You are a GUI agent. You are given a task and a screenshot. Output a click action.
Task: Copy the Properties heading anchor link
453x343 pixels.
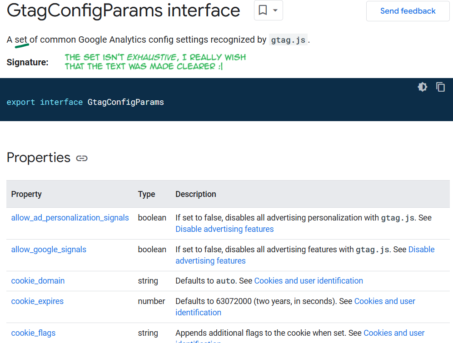click(82, 158)
